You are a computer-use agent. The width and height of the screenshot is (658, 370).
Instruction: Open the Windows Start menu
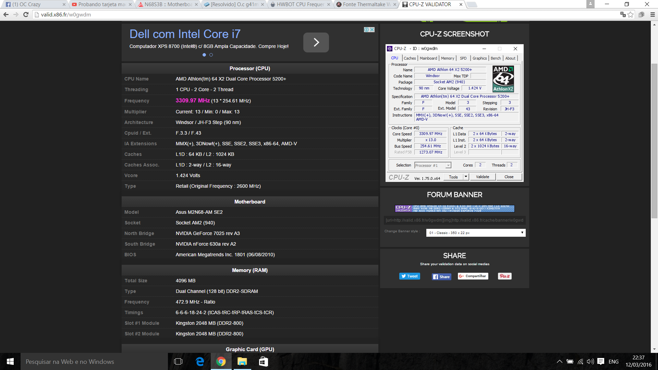pos(10,361)
